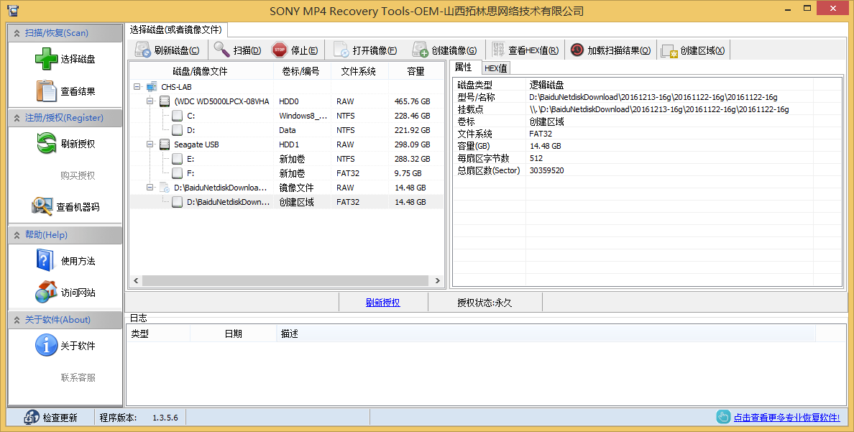Screen dimensions: 854x432
Task: Click the 刷新磁盘 refresh disk toolbar icon
Action: [143, 50]
